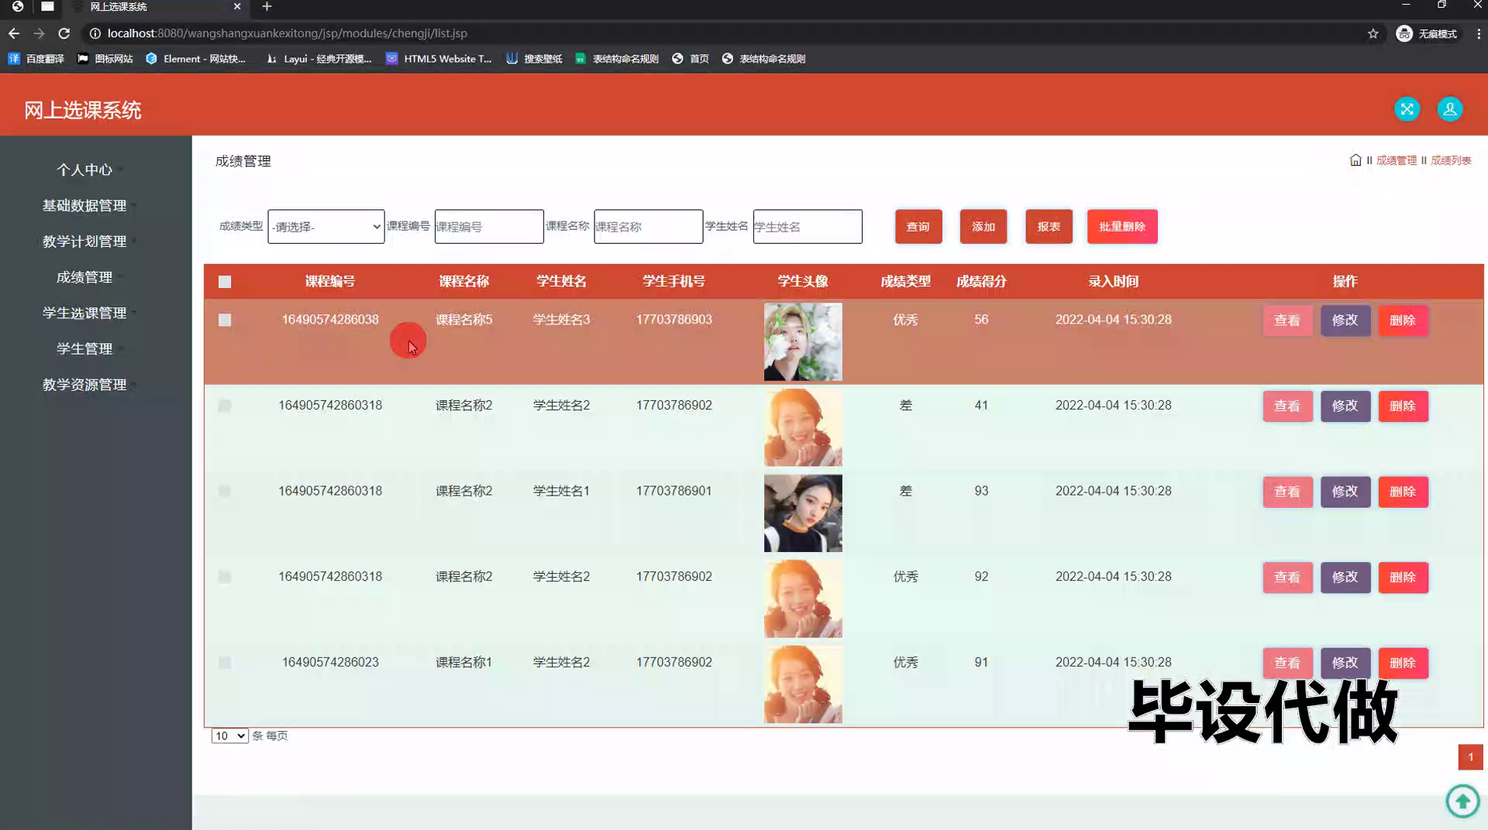Open the 成绩类型 dropdown

326,227
